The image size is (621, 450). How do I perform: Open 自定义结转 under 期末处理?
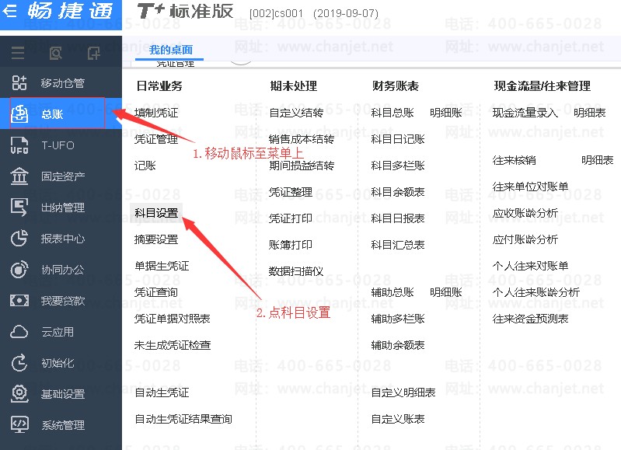pos(296,113)
